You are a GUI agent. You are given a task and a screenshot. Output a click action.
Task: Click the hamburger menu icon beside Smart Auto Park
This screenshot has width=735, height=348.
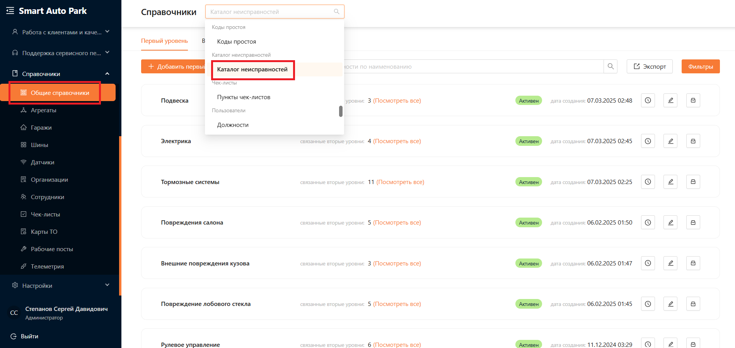pyautogui.click(x=10, y=11)
